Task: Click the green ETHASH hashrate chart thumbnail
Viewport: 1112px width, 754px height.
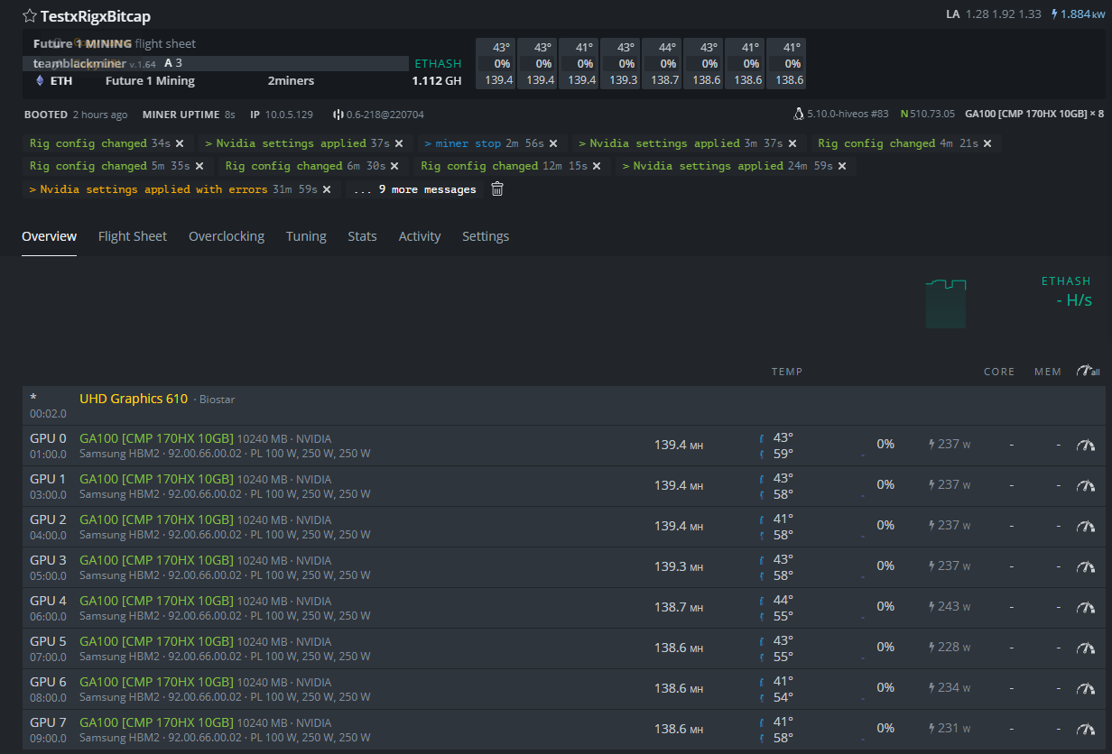Action: tap(945, 306)
